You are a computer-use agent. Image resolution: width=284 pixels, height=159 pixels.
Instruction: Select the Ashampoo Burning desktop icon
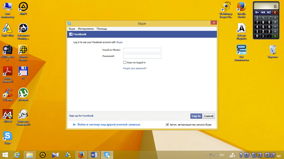[23, 31]
